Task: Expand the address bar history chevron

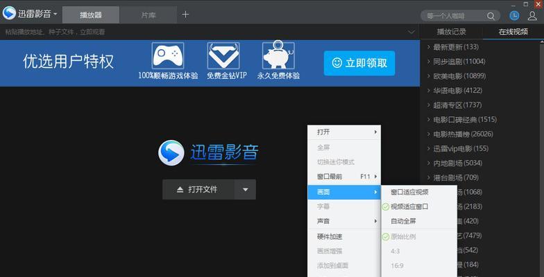Action: pyautogui.click(x=411, y=32)
